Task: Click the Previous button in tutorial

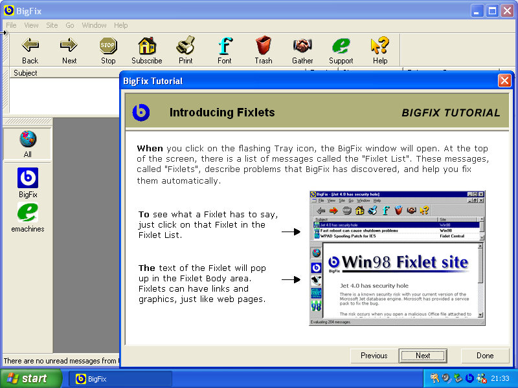Action: point(374,356)
